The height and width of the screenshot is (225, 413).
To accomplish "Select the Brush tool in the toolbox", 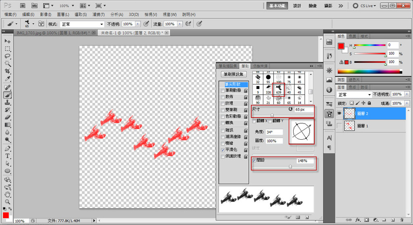I will (x=7, y=95).
